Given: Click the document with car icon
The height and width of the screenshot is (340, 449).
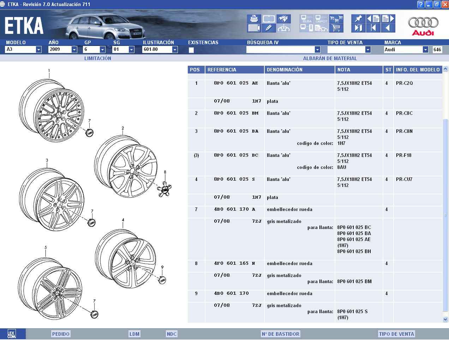Looking at the screenshot, I should coord(322,28).
